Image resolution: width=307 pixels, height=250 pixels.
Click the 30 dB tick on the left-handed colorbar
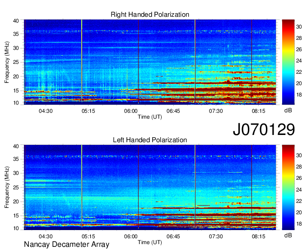coord(299,155)
